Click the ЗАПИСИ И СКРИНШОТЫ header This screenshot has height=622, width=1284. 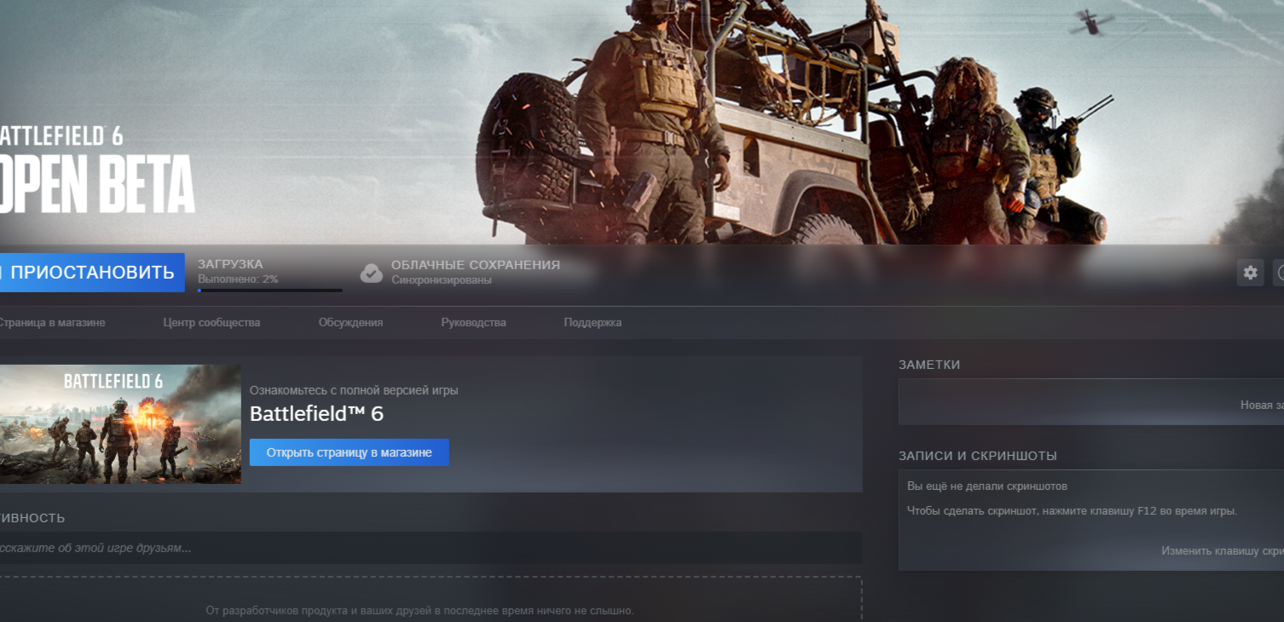[978, 456]
